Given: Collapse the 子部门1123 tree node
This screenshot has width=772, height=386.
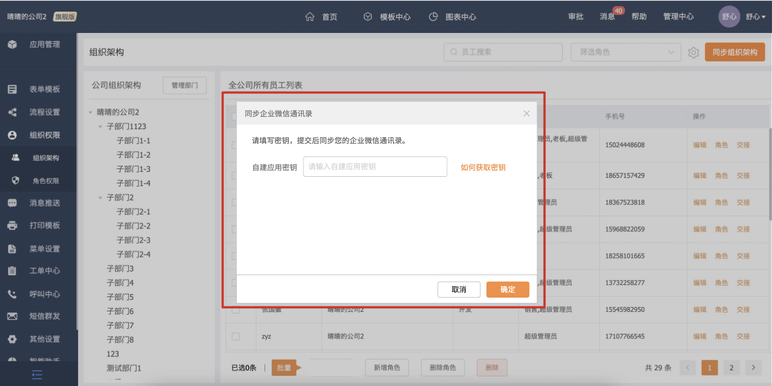Looking at the screenshot, I should click(100, 127).
